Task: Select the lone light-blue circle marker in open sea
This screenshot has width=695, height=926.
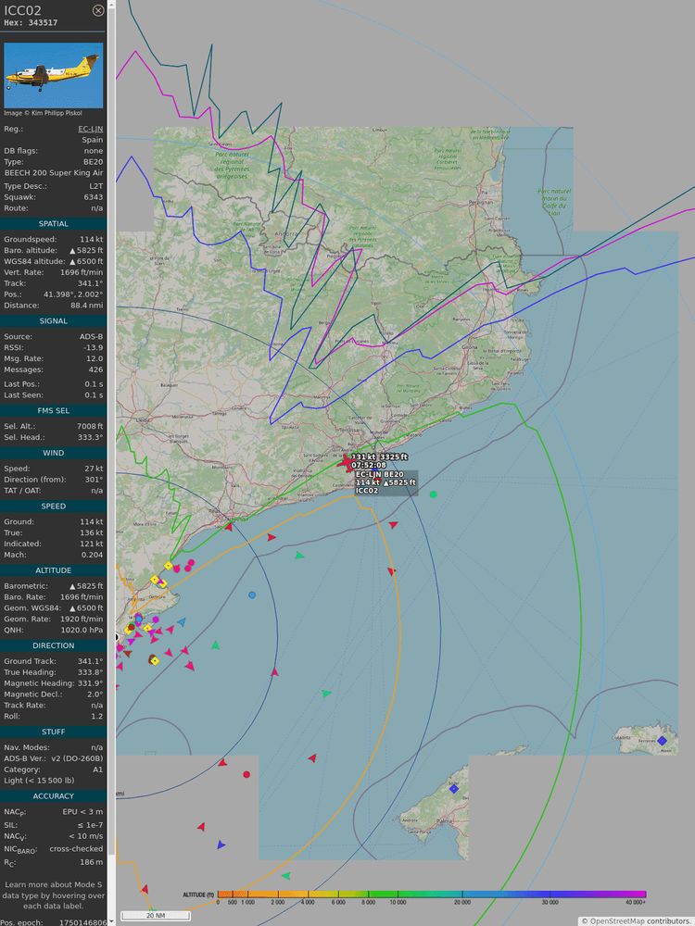Action: 252,594
